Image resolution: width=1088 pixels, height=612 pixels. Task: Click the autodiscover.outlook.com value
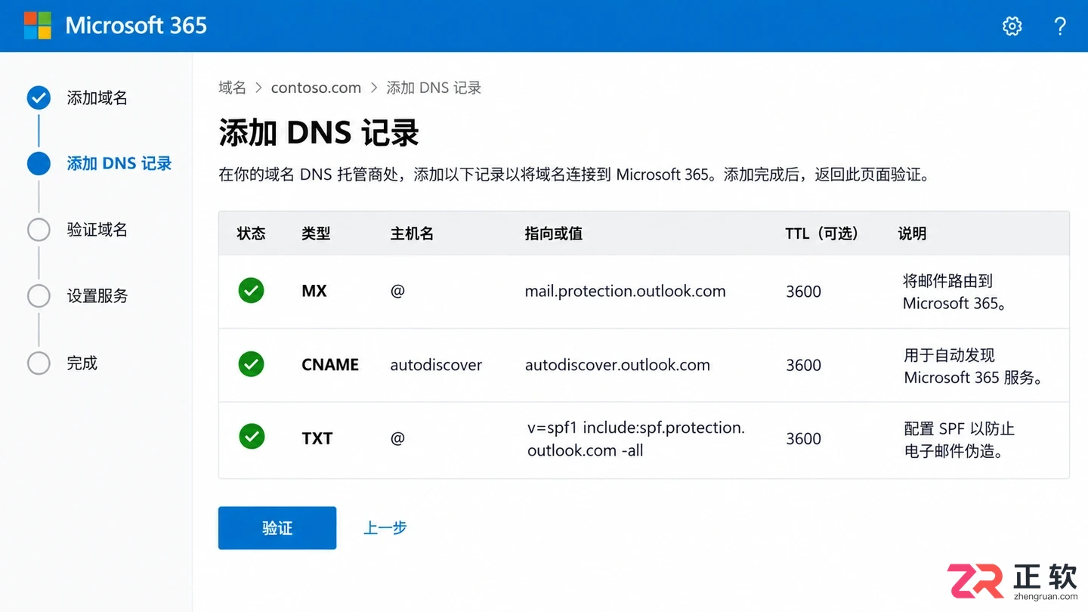pos(617,365)
